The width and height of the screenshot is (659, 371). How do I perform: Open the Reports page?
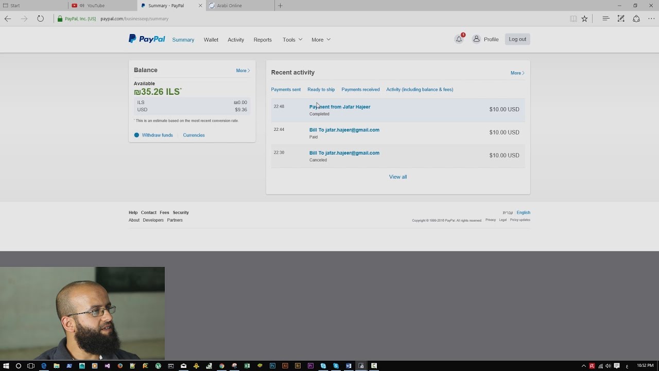(x=263, y=40)
